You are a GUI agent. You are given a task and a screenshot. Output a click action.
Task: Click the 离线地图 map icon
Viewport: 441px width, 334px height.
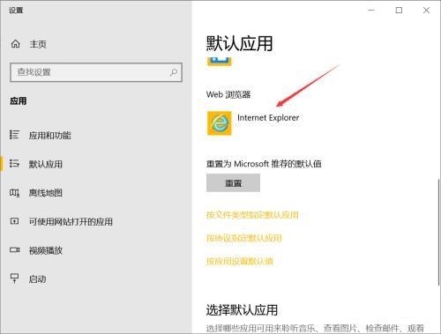[14, 192]
